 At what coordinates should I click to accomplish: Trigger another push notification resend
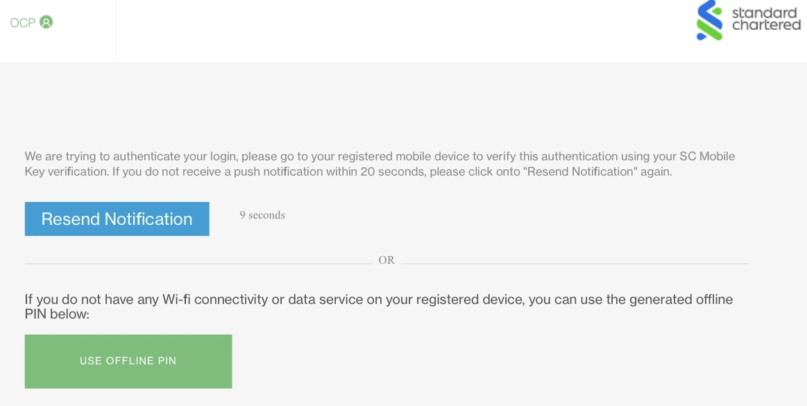[x=117, y=219]
